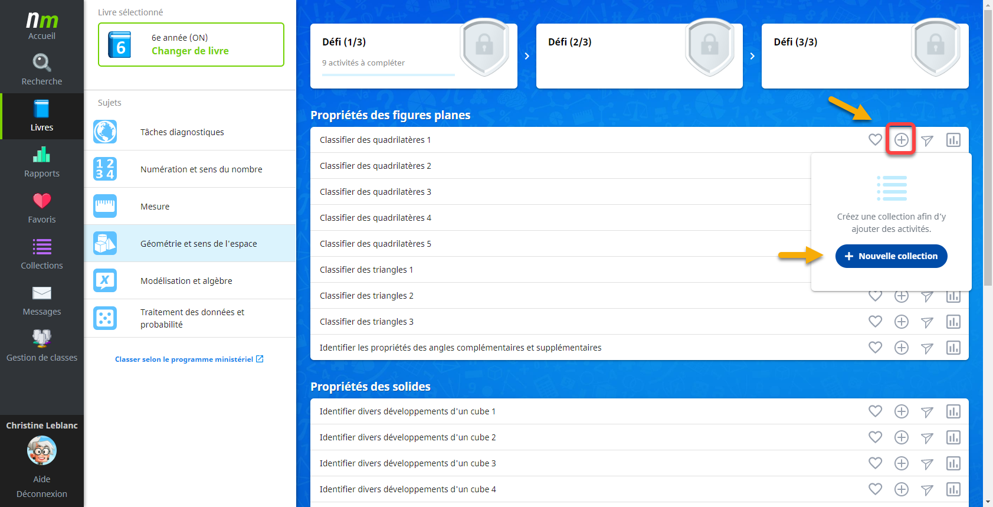
Task: Click the Aide link
Action: pyautogui.click(x=42, y=479)
